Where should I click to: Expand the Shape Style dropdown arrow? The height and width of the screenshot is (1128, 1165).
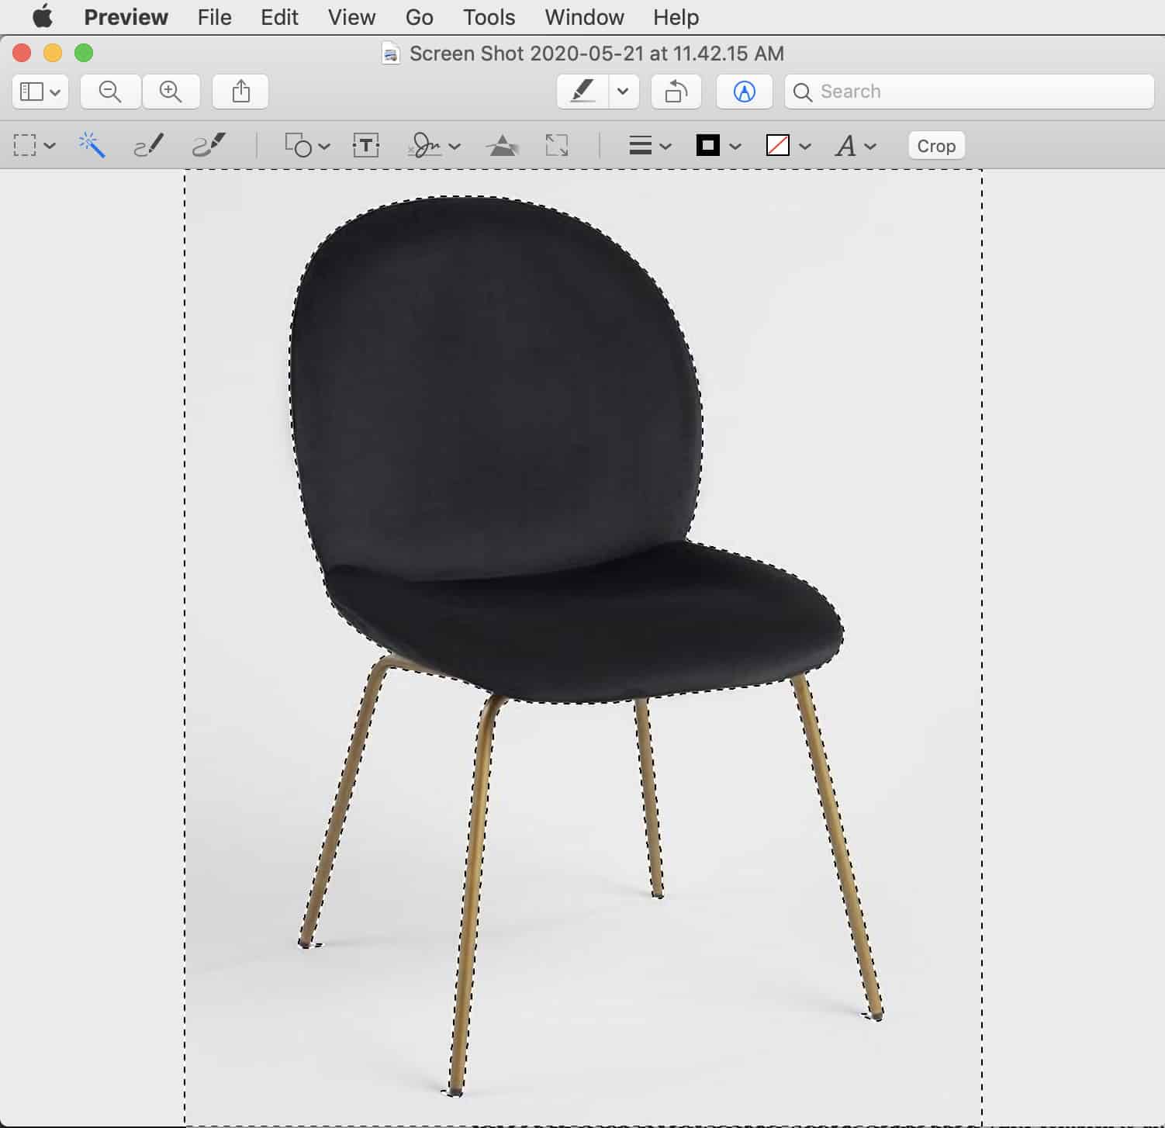[665, 146]
